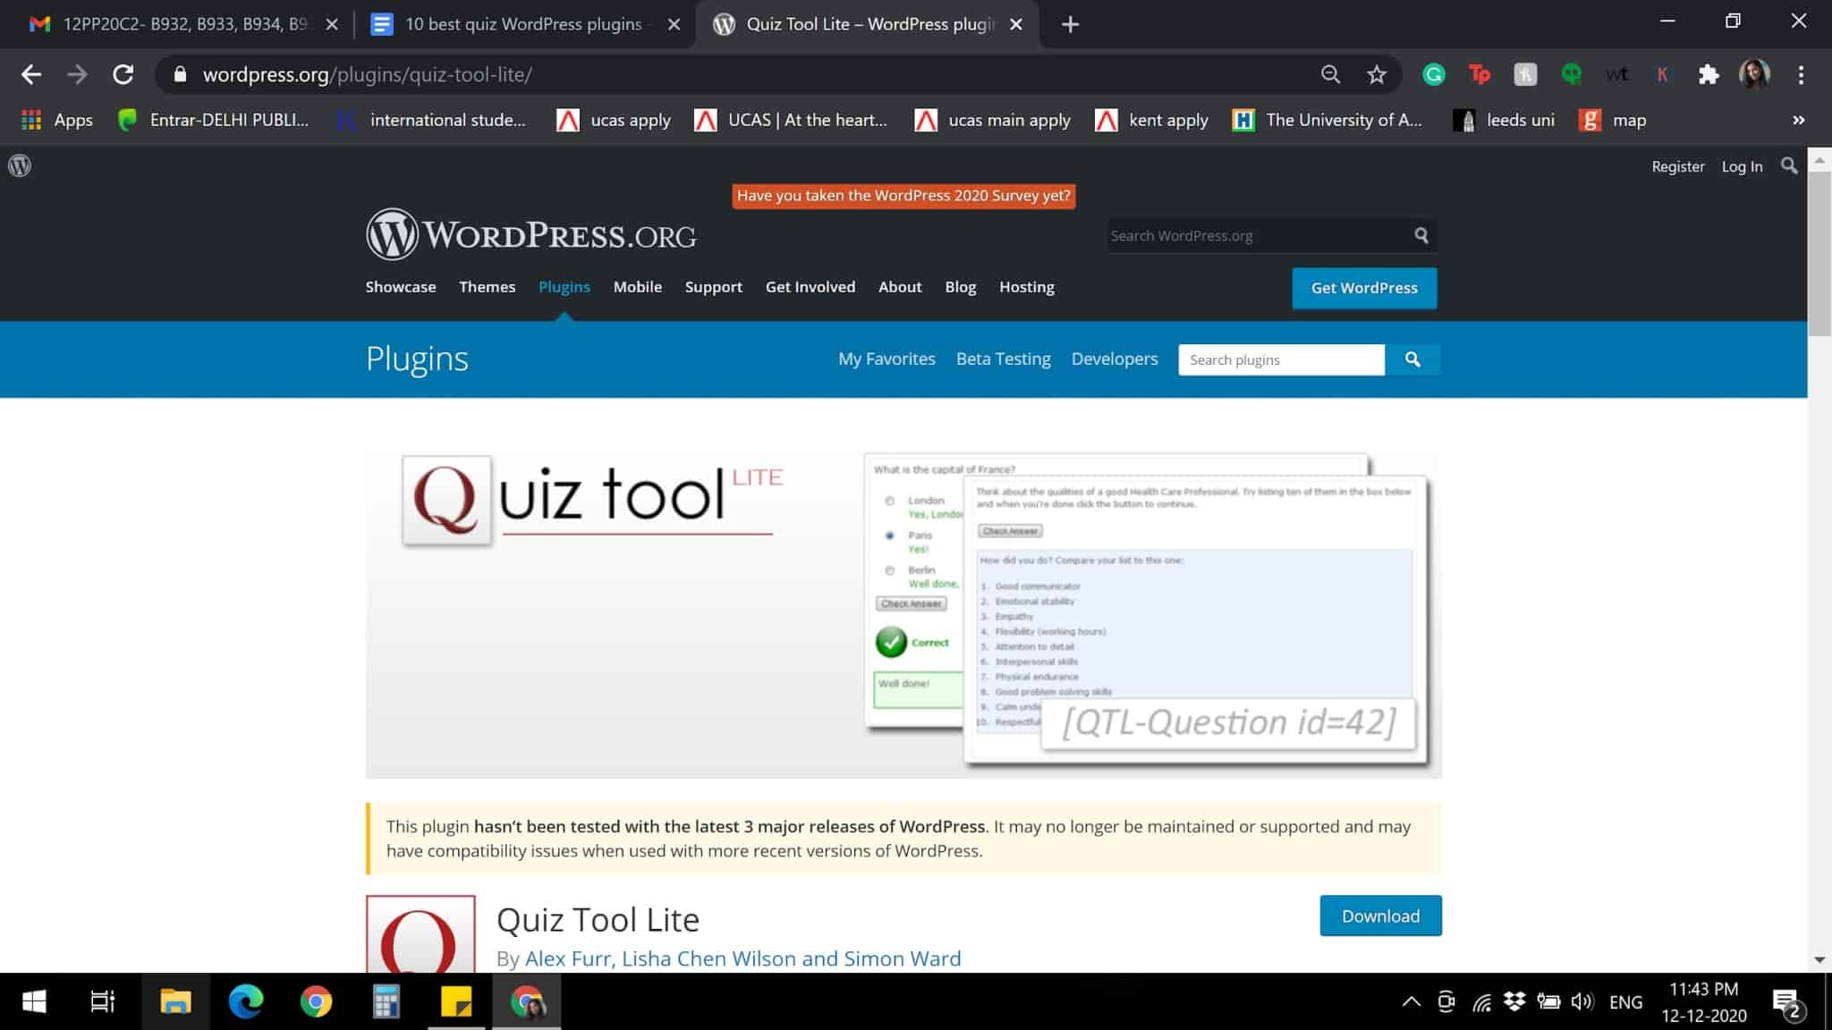
Task: Open the Alex Furr, Lisha Chen Wilson author link
Action: pos(742,958)
